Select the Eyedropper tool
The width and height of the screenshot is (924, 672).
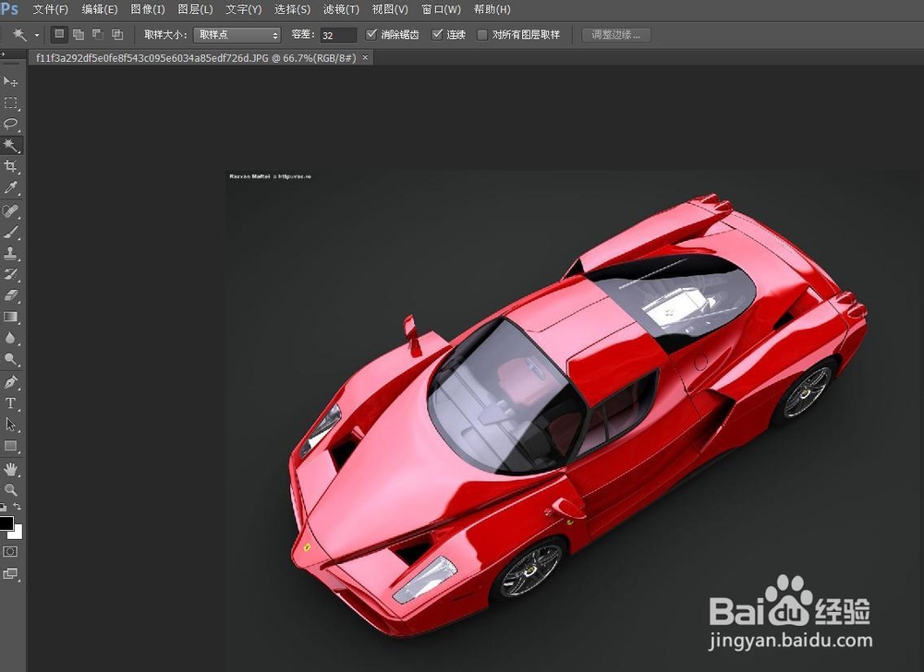point(10,187)
